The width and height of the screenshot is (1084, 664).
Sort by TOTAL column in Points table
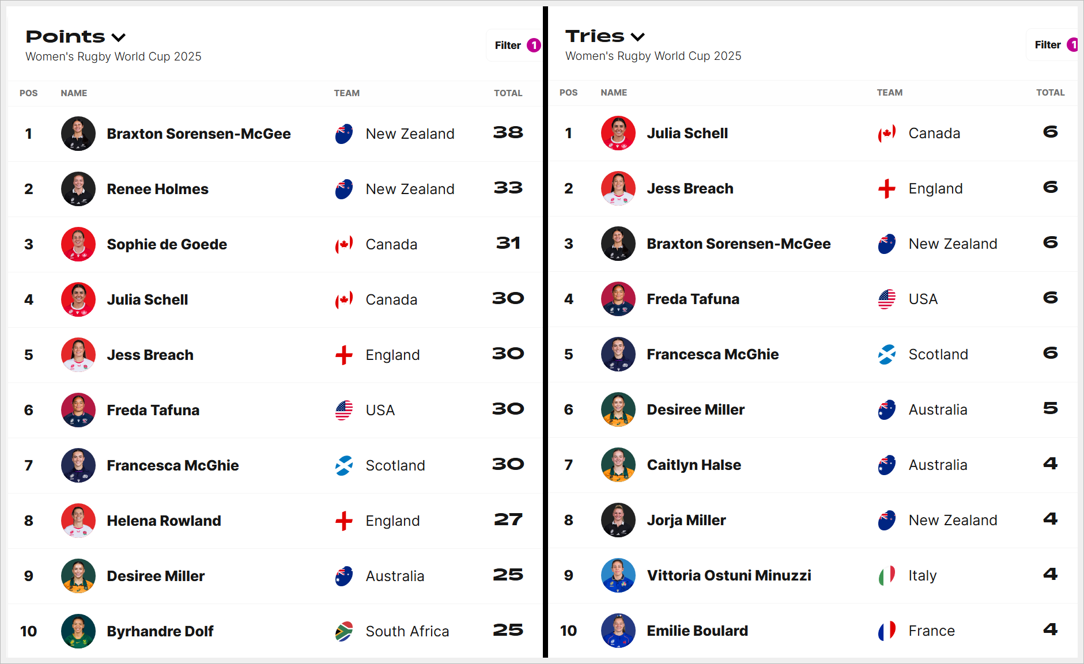pyautogui.click(x=508, y=93)
